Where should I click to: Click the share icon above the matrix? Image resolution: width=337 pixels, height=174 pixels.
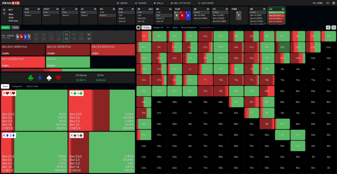328,27
